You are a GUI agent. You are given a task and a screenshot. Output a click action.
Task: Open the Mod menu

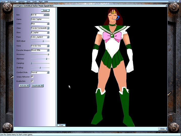40,2
